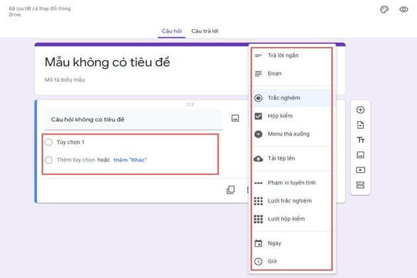
Task: Add a section from the sidebar toolbar
Action: (360, 185)
